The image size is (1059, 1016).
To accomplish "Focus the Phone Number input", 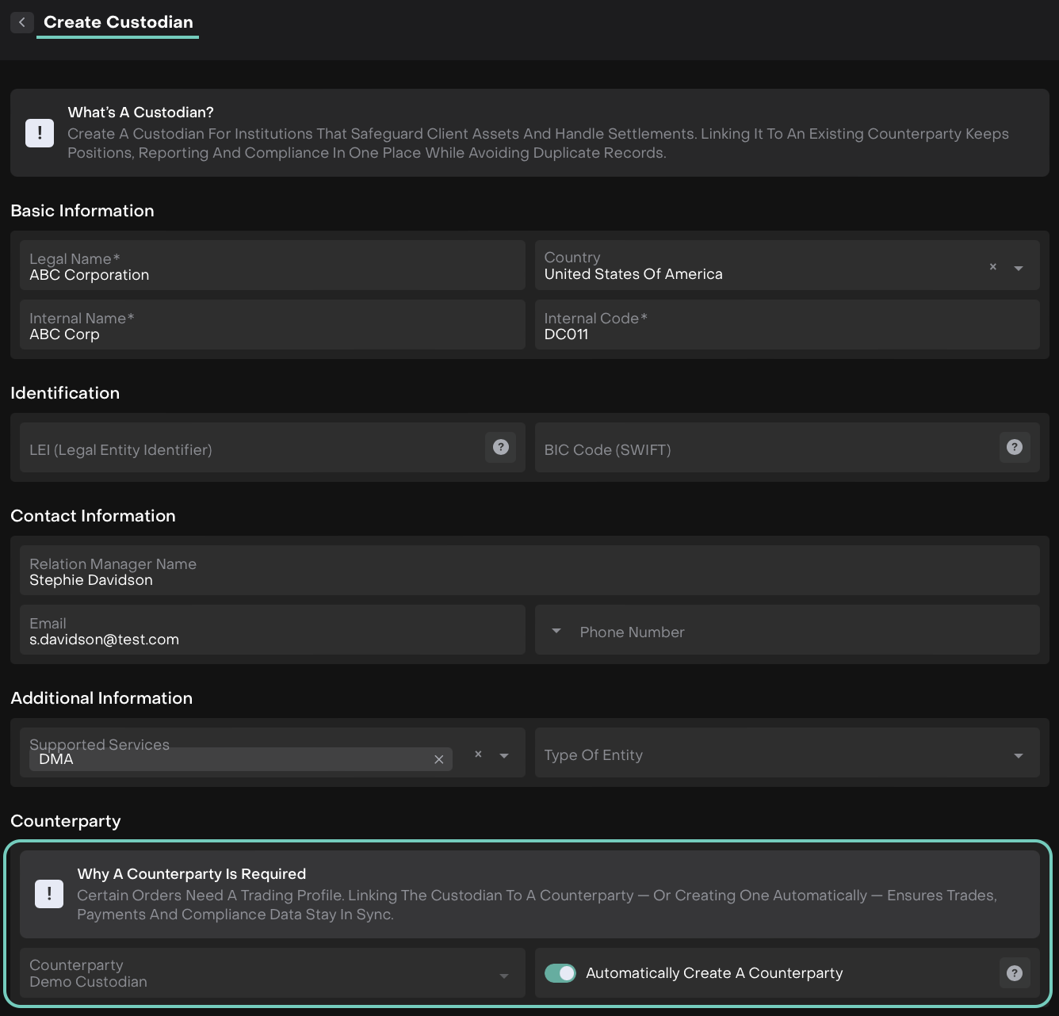I will (801, 632).
